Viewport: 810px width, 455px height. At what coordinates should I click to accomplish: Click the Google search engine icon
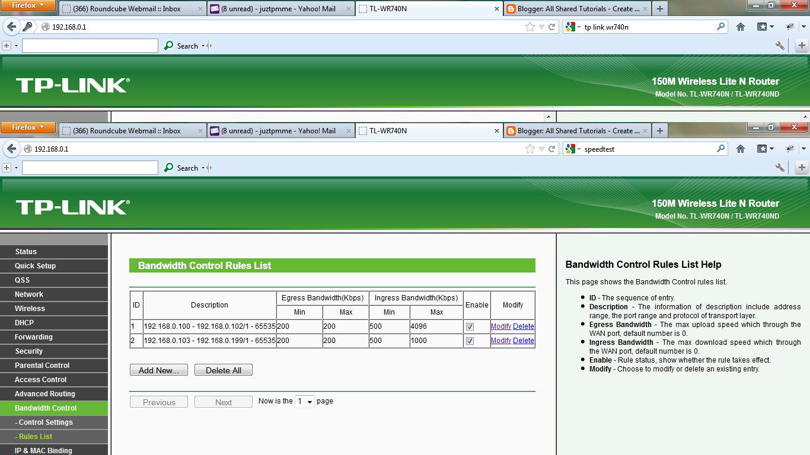tap(571, 149)
